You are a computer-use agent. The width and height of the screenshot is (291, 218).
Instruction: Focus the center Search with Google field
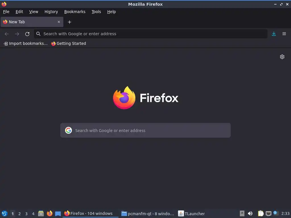[x=145, y=130]
